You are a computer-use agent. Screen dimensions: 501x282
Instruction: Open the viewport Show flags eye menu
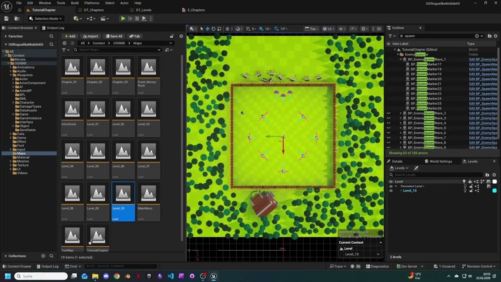tap(342, 29)
